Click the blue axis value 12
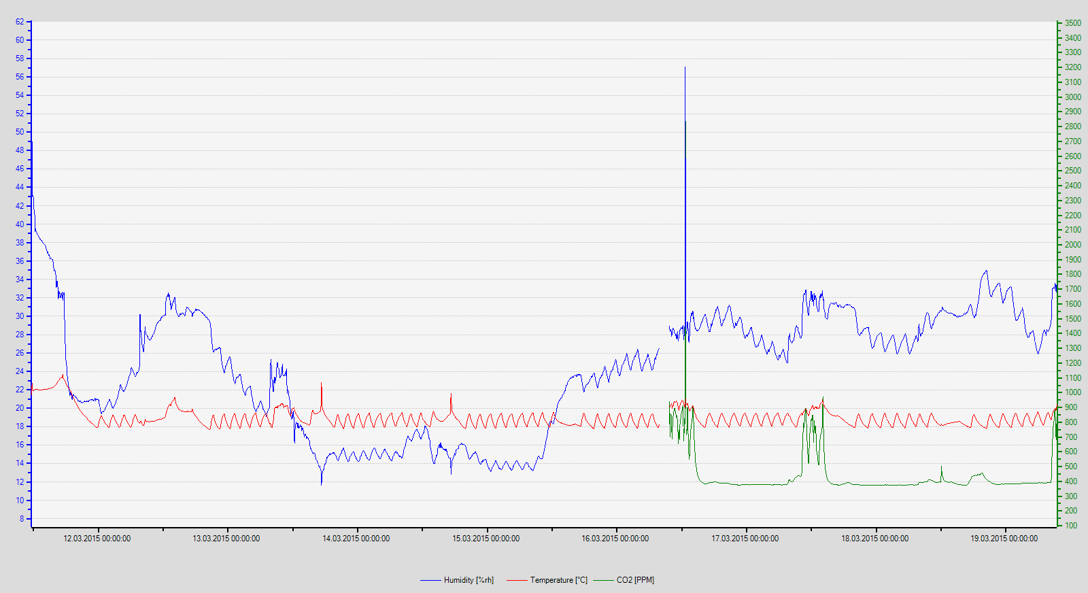 20,482
